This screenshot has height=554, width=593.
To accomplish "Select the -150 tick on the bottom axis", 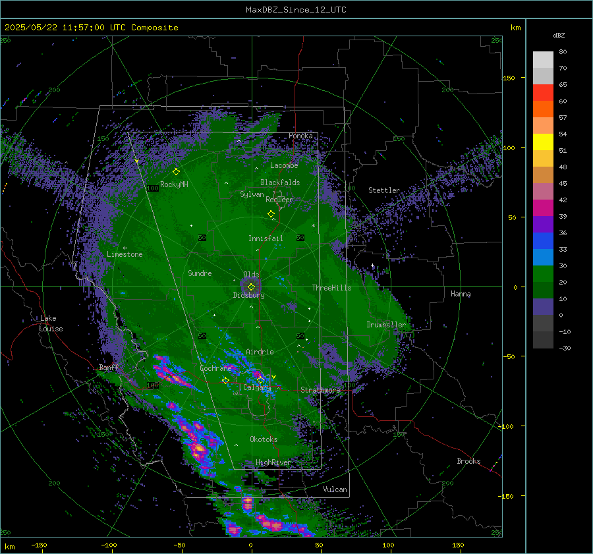I will click(x=39, y=545).
